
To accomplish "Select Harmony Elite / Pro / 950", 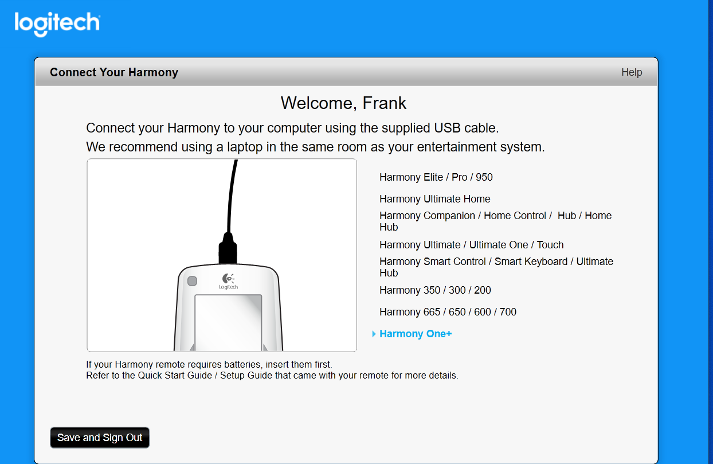I will tap(436, 177).
